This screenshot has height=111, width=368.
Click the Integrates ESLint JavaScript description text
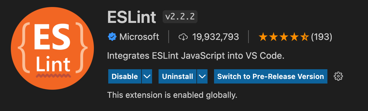pyautogui.click(x=196, y=56)
